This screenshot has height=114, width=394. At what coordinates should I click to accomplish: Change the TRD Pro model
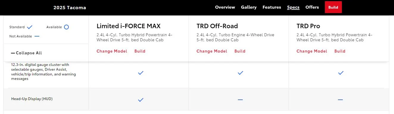[x=312, y=51]
